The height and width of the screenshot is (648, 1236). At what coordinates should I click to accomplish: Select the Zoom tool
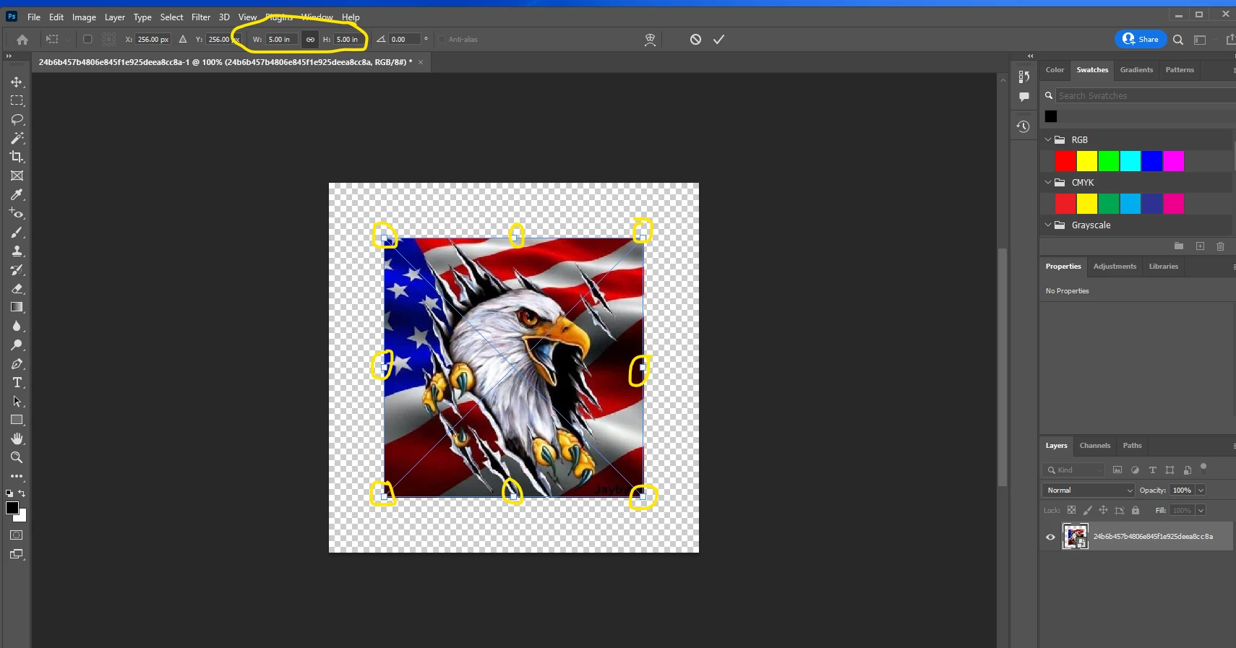point(17,457)
